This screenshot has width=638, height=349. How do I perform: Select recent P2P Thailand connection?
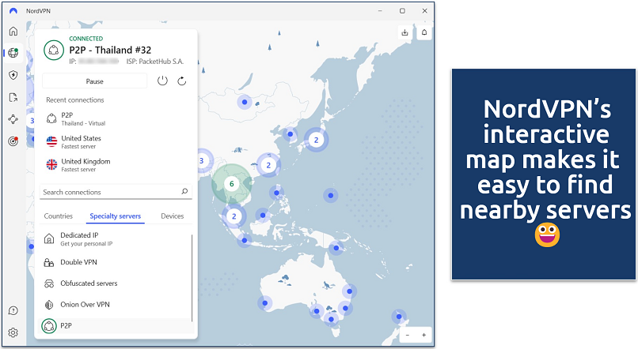click(x=116, y=119)
